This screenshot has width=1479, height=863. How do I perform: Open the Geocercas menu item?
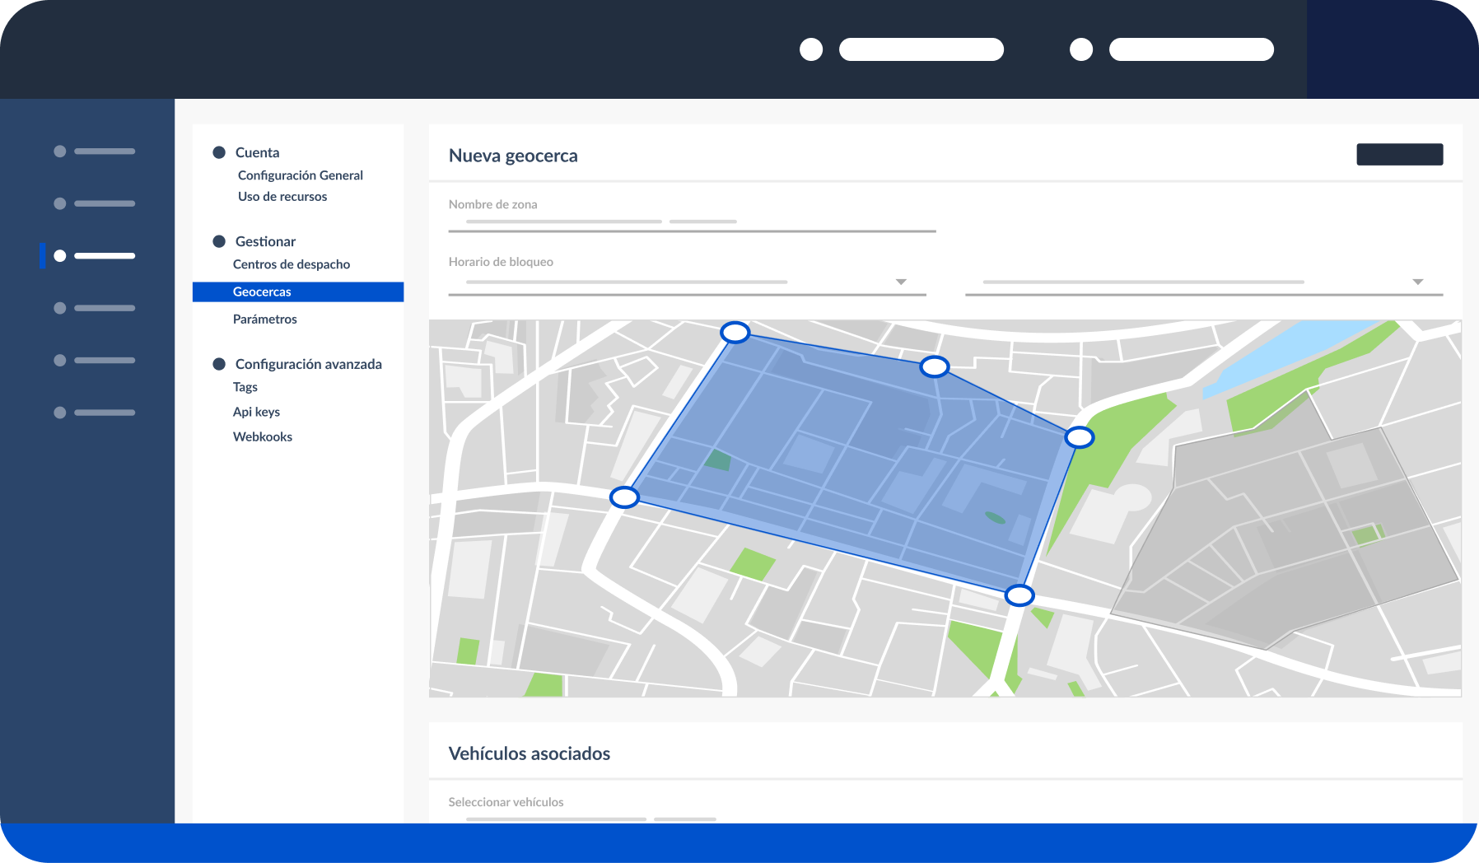262,292
